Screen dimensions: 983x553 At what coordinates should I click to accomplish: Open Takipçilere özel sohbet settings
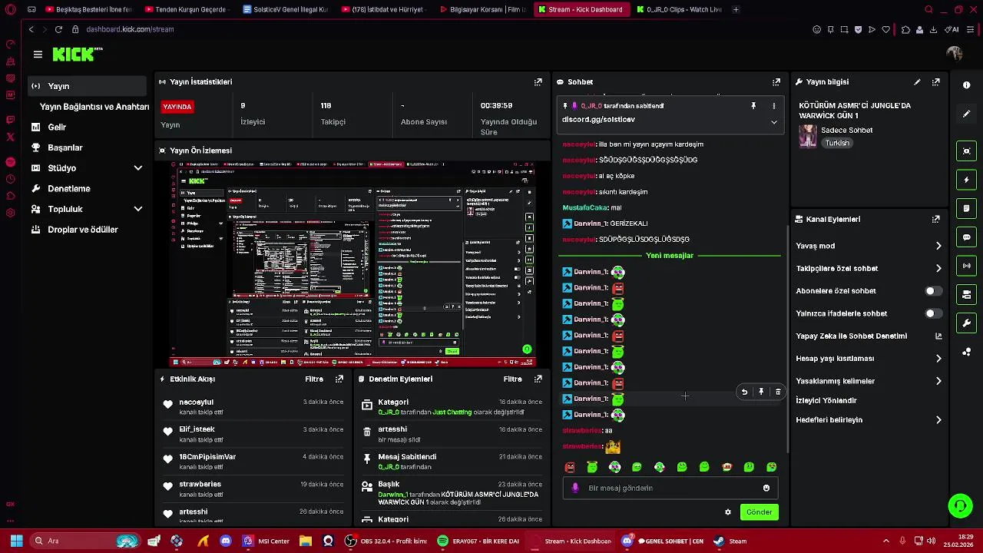coord(869,268)
